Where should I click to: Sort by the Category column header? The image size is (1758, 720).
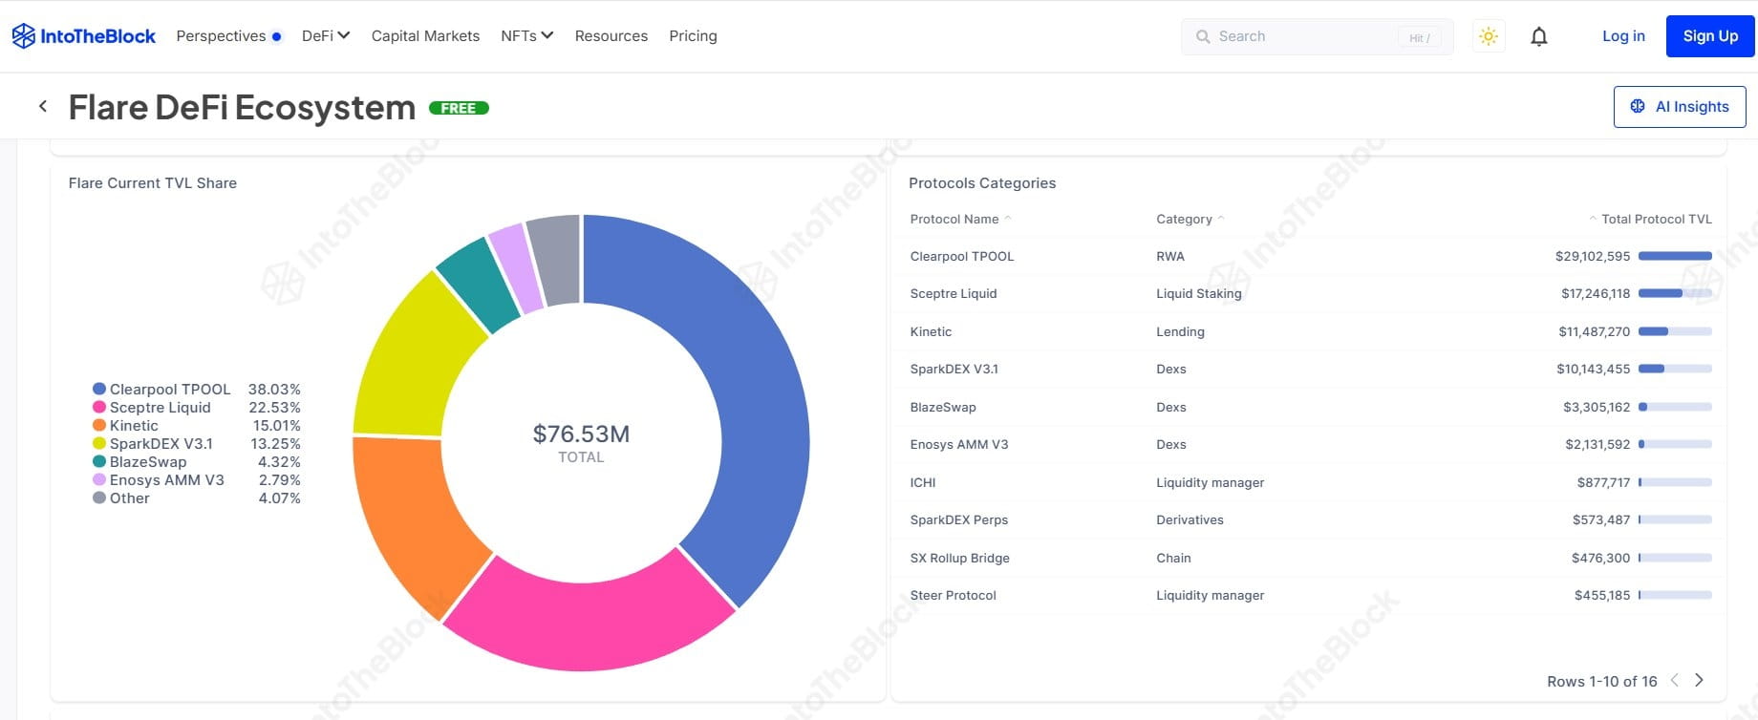pos(1185,219)
